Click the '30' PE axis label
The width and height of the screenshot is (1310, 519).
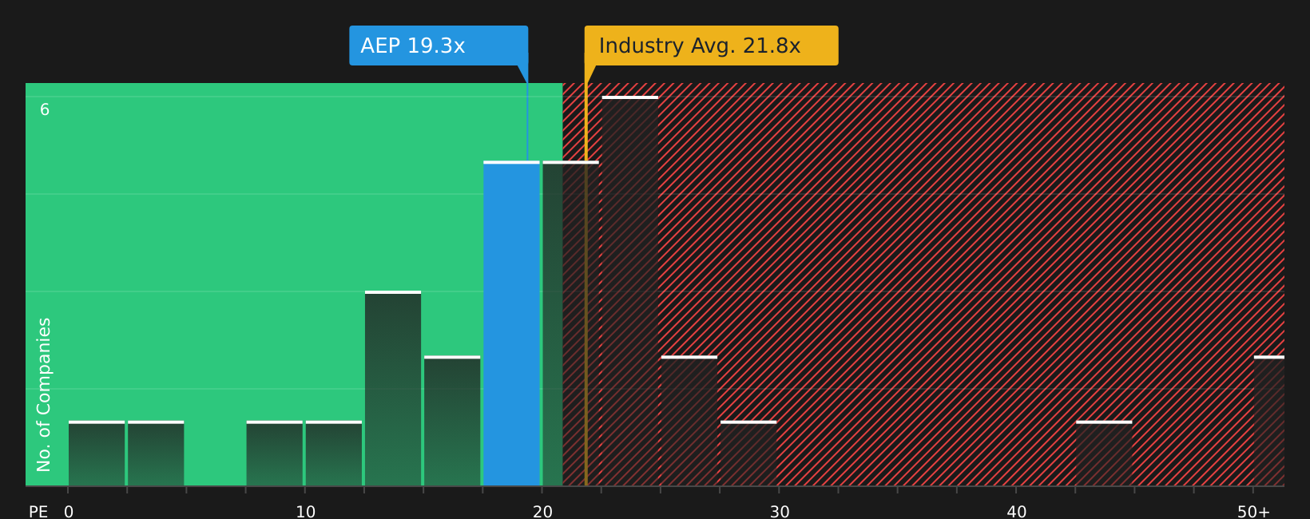pos(780,512)
